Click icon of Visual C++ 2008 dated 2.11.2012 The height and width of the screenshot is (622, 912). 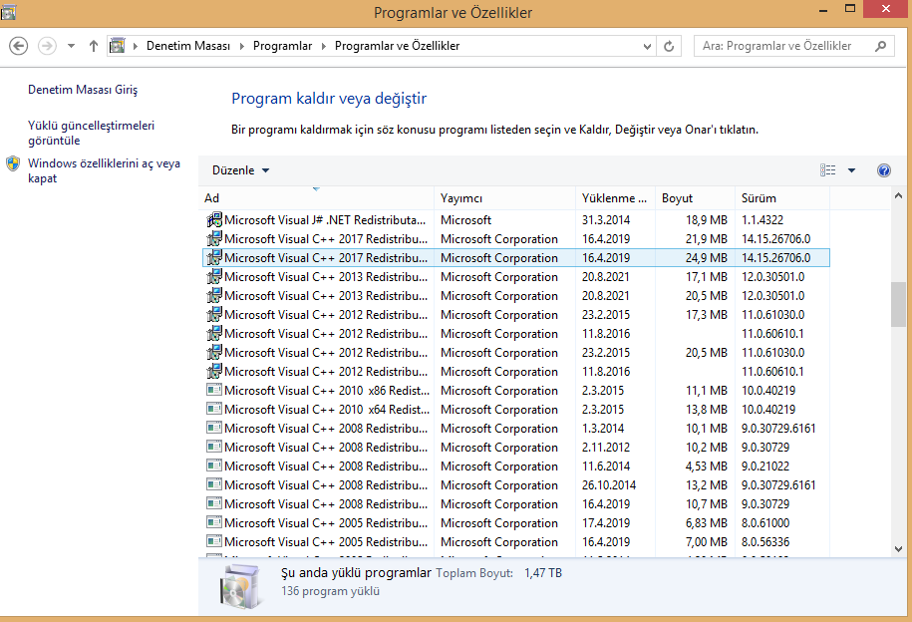coord(214,447)
